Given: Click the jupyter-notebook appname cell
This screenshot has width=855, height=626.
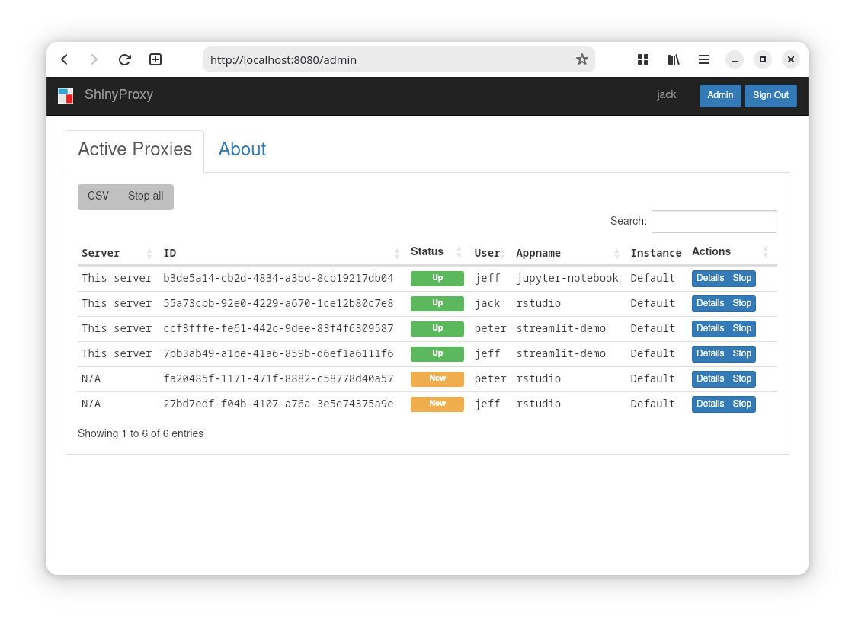Looking at the screenshot, I should click(567, 279).
